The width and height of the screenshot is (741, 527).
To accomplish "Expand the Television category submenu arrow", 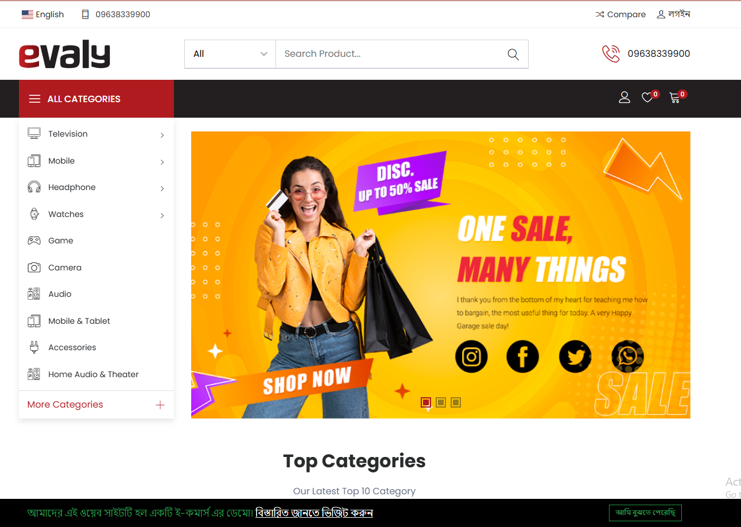I will pyautogui.click(x=162, y=135).
